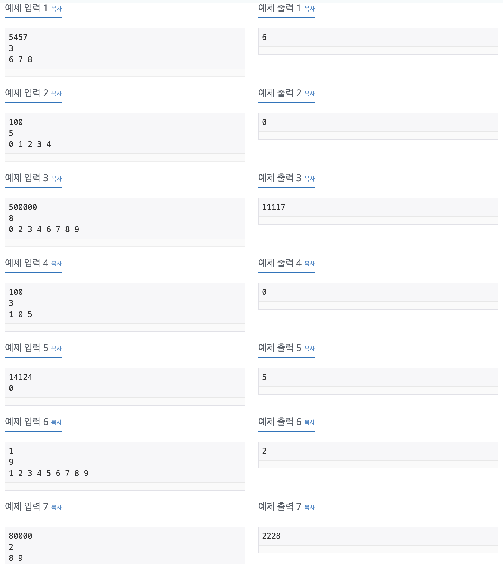Click the example input 5 box with 14124
This screenshot has width=503, height=564.
pyautogui.click(x=125, y=383)
